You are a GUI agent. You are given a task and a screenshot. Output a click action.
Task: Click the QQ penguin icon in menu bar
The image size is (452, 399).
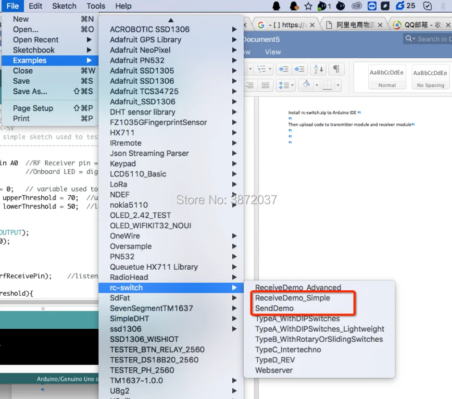[x=276, y=6]
